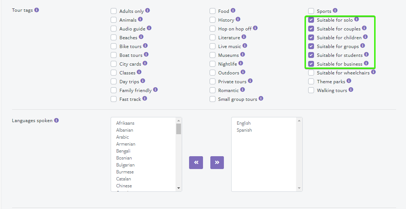Enable the Walking tours checkbox
The width and height of the screenshot is (406, 209).
tap(311, 91)
